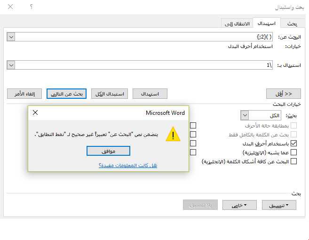This screenshot has width=309, height=240.
Task: Select the استبدال tab
Action: [x=267, y=23]
